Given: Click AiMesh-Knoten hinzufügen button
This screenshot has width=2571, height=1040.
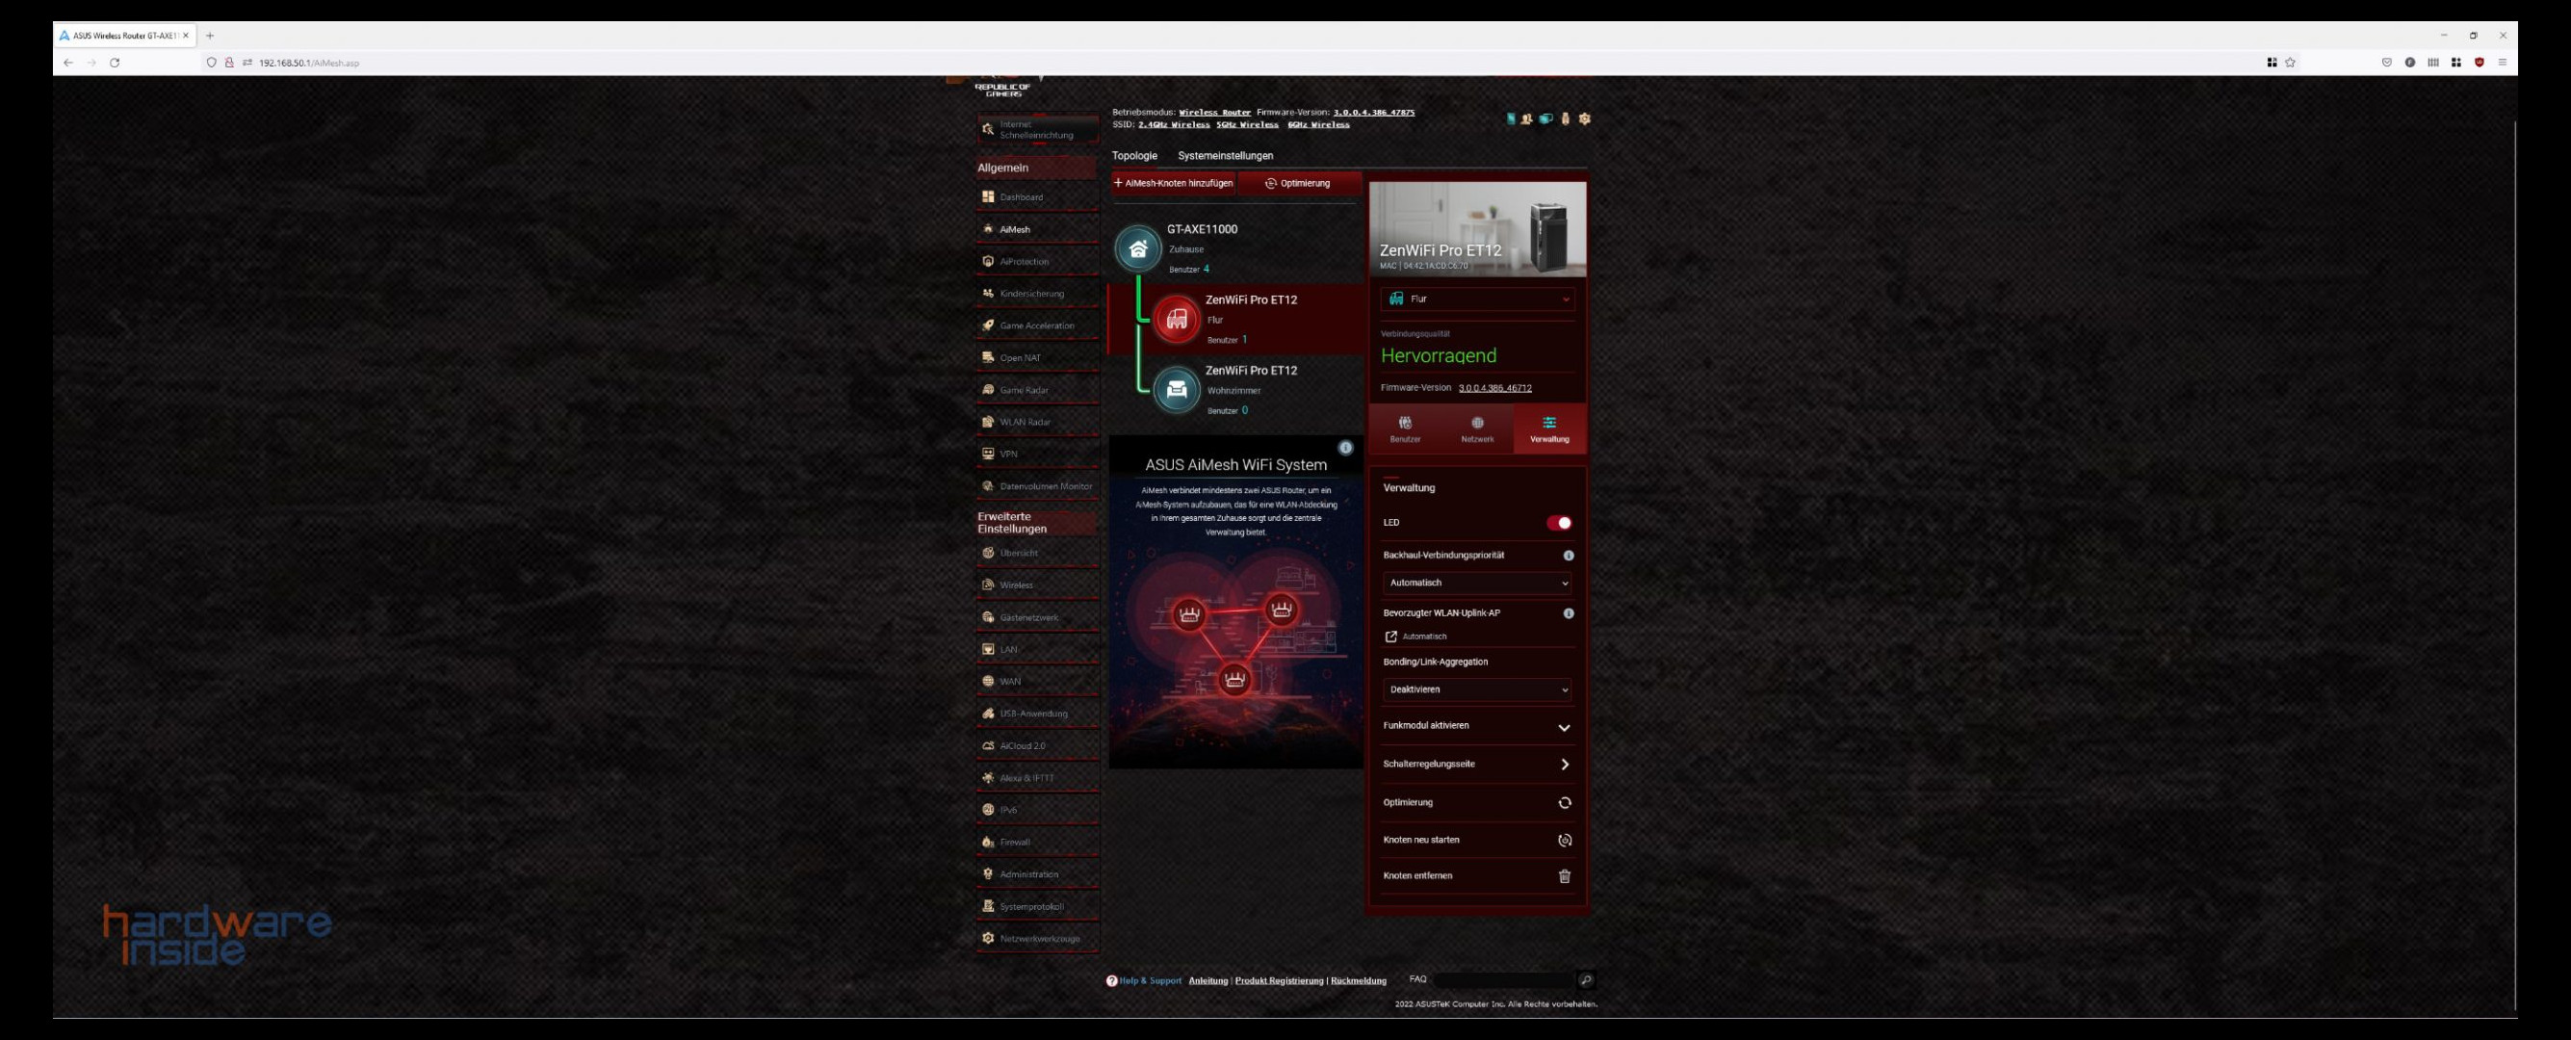Looking at the screenshot, I should tap(1174, 184).
